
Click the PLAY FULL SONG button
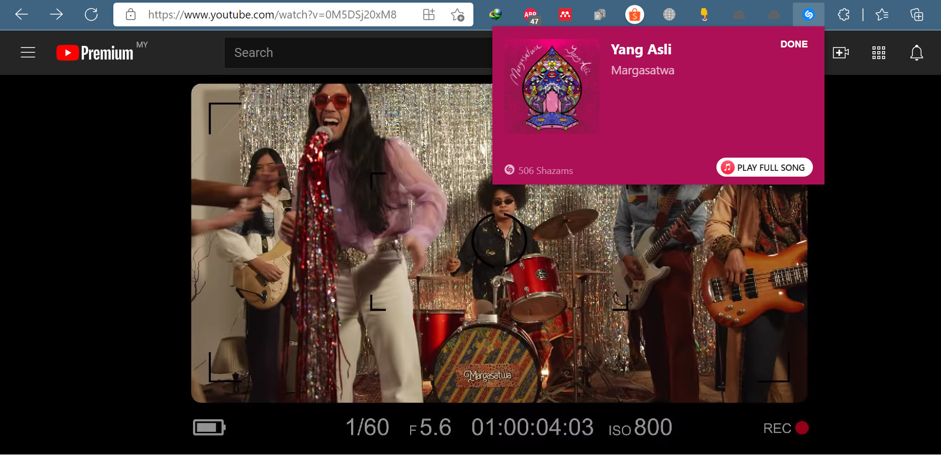pos(764,168)
